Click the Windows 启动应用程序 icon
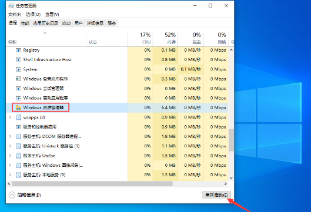311x212 pixels. tap(18, 98)
